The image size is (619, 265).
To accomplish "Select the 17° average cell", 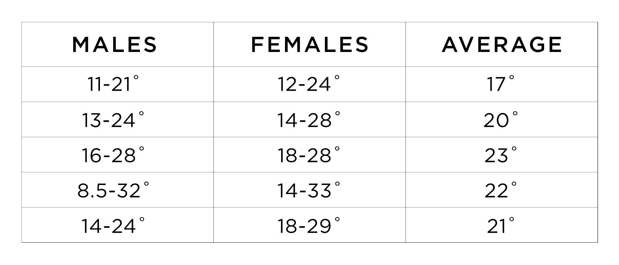I will pos(502,84).
